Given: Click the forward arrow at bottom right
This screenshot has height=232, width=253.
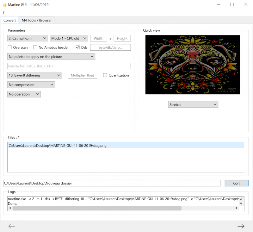Looking at the screenshot, I should click(241, 226).
